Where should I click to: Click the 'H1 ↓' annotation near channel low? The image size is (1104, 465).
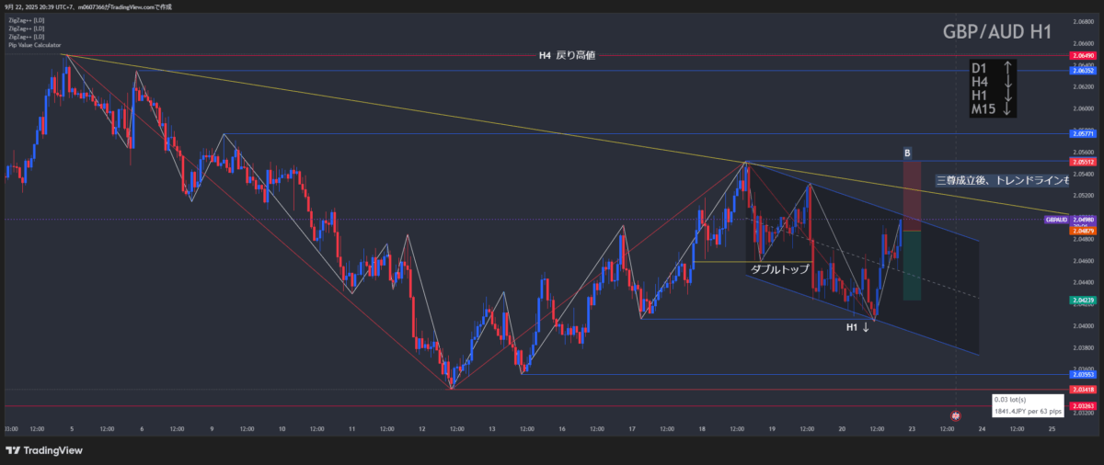(857, 326)
